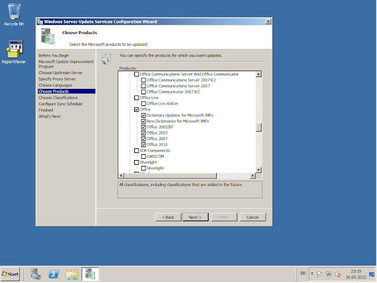
Task: Select the WSUS wizard taskbar icon
Action: click(90, 274)
